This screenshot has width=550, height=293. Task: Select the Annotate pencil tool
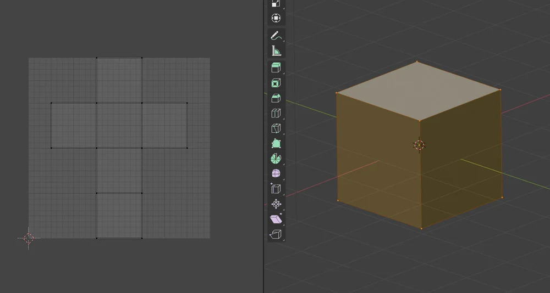point(276,36)
